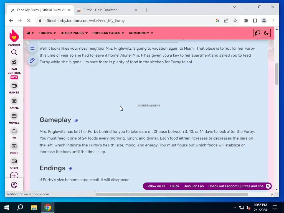Click the plus circle in Fandom sidebar
This screenshot has width=284, height=213.
pos(14,175)
